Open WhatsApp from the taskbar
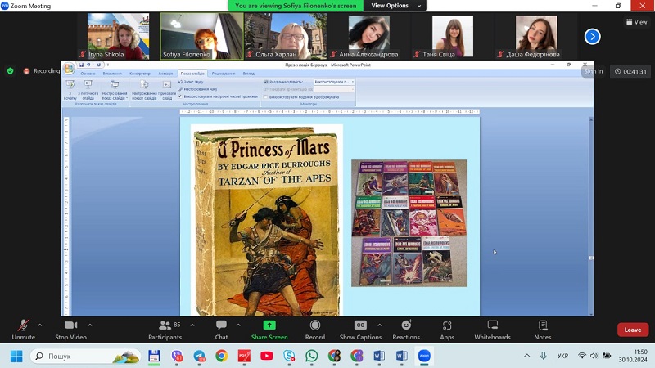Screen dimensions: 655x368 coord(311,356)
